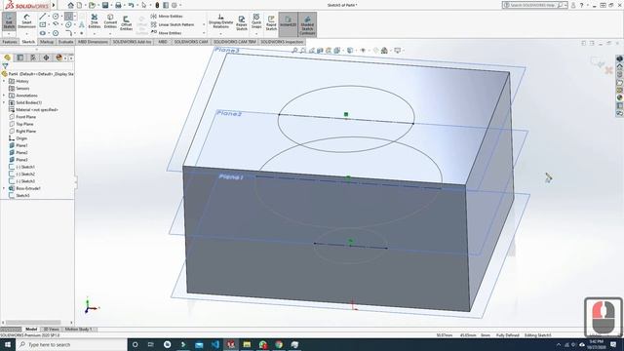The image size is (624, 351).
Task: Click the Home icon in title toolbar
Action: point(70,5)
